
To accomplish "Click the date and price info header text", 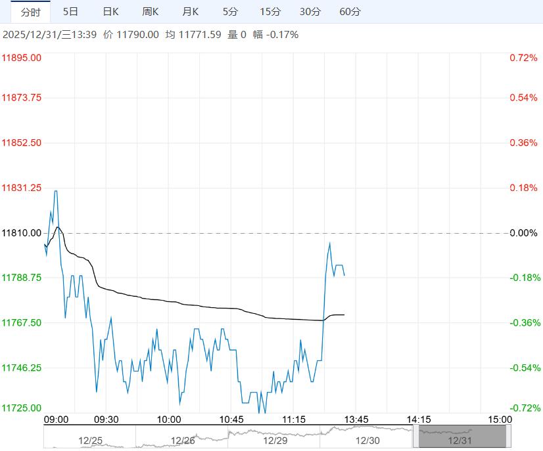I will pos(151,35).
